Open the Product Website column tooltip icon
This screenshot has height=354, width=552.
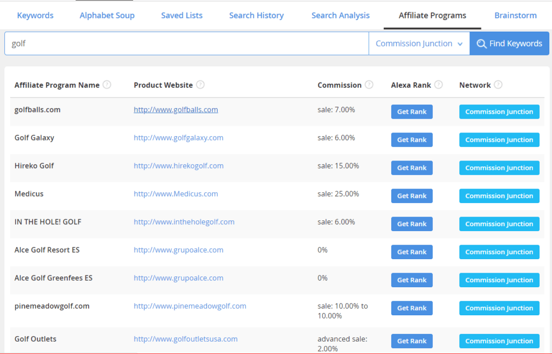pyautogui.click(x=200, y=85)
